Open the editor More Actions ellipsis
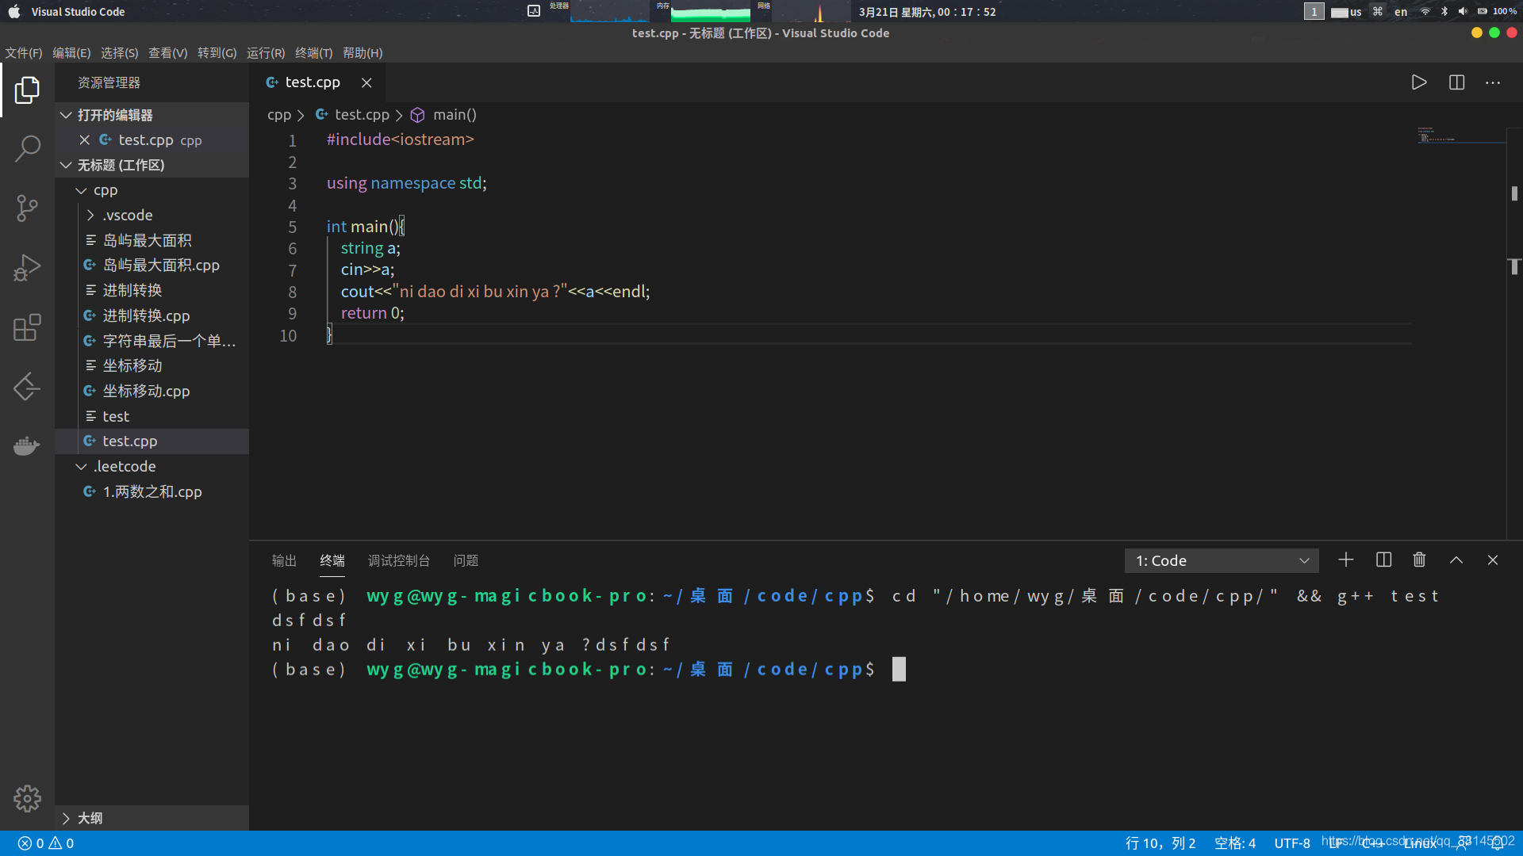The height and width of the screenshot is (856, 1523). (1493, 82)
